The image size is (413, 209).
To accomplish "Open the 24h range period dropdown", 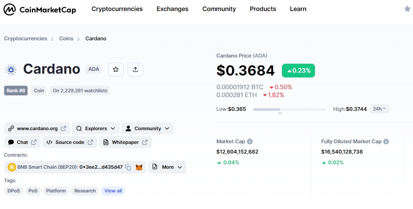I will click(380, 109).
